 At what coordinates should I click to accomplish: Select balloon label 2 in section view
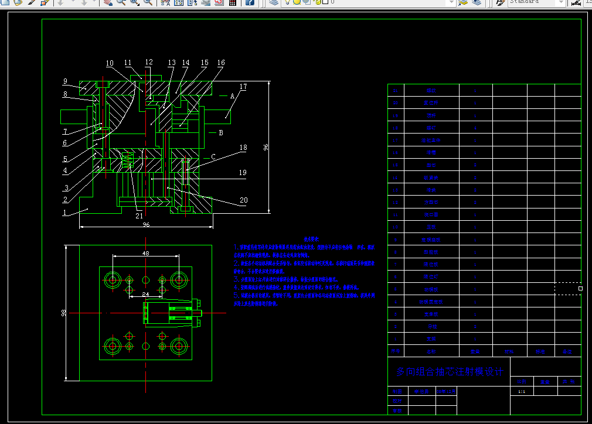[65, 199]
